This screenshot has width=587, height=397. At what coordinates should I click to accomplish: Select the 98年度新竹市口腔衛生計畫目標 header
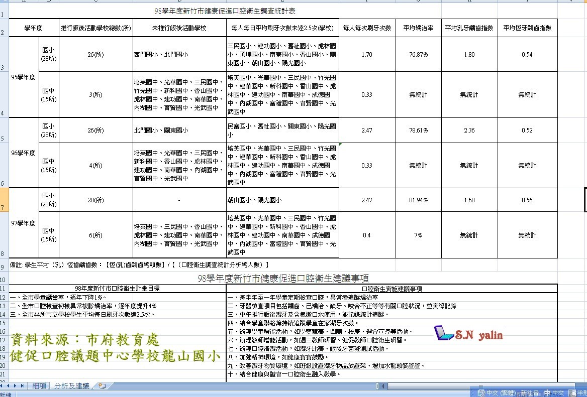click(x=117, y=288)
